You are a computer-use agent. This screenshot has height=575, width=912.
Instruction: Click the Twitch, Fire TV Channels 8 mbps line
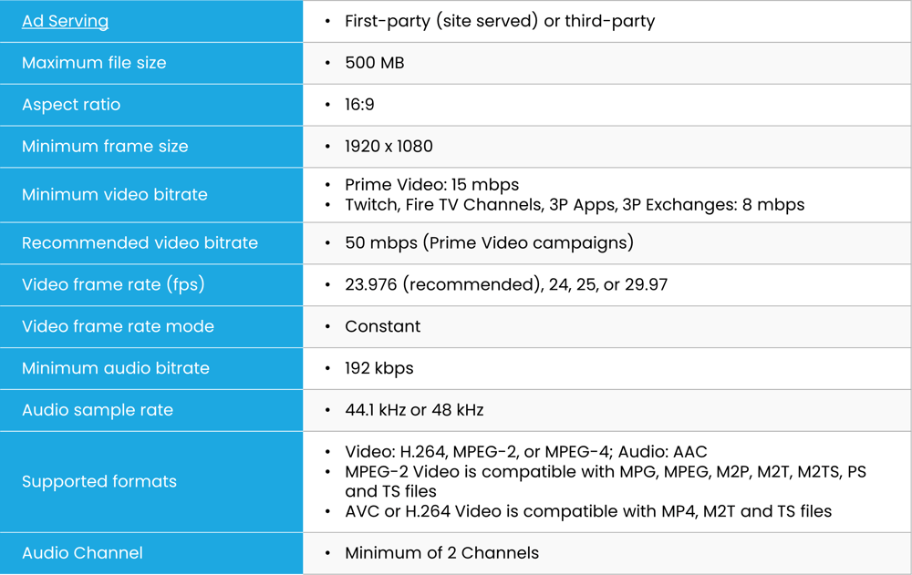pos(574,205)
